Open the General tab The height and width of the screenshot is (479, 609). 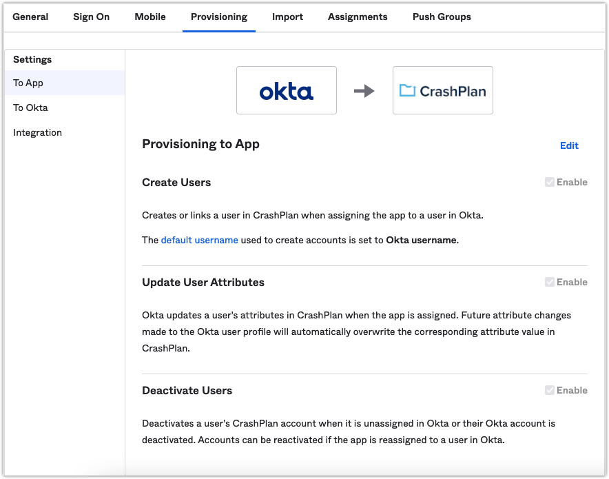[30, 17]
